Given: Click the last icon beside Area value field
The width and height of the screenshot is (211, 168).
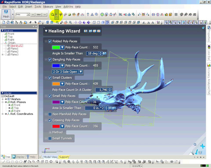Looking at the screenshot, I should [114, 108].
